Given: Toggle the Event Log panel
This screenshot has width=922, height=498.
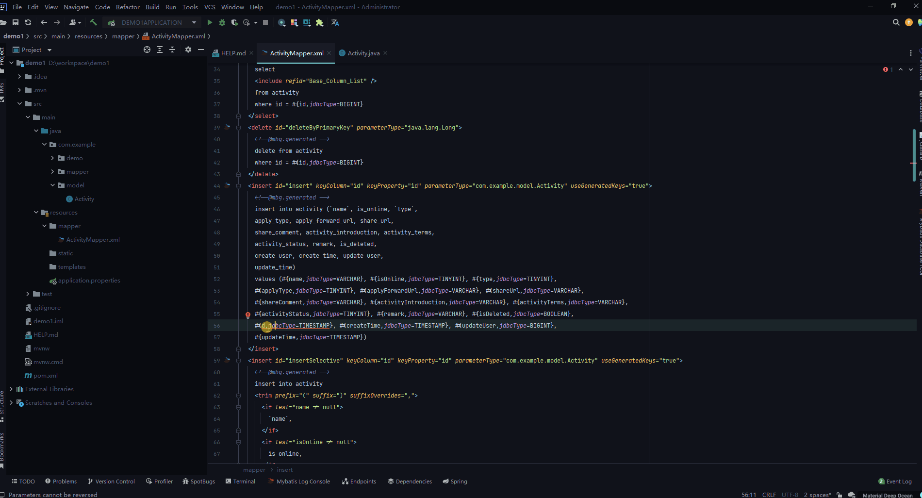Looking at the screenshot, I should (x=895, y=481).
